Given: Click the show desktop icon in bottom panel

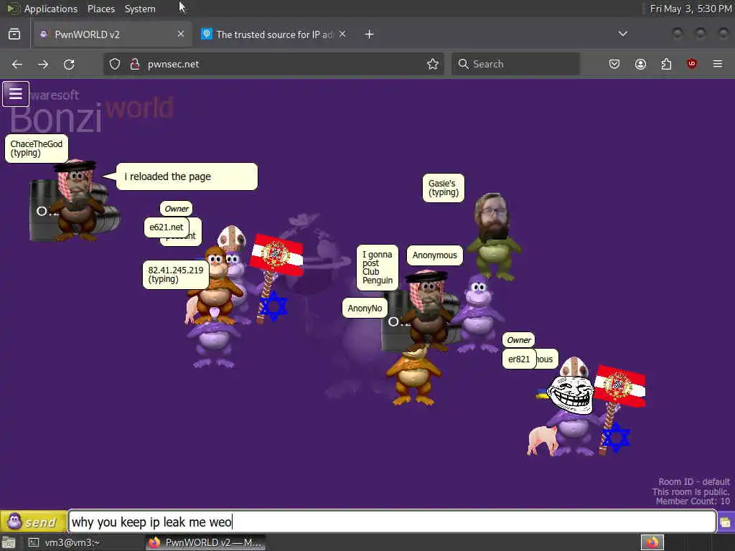Looking at the screenshot, I should coord(9,542).
